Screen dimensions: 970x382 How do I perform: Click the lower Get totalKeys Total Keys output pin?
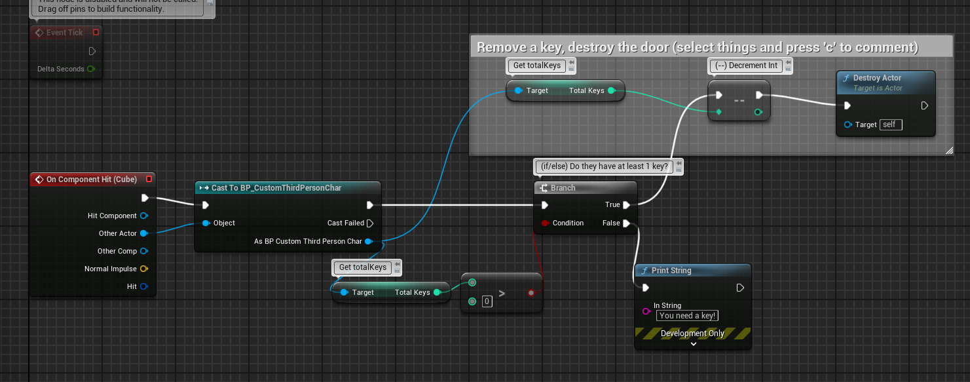tap(437, 292)
